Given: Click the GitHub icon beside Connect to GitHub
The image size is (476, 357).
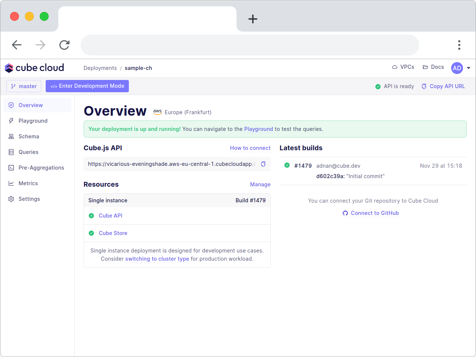Looking at the screenshot, I should pyautogui.click(x=345, y=213).
